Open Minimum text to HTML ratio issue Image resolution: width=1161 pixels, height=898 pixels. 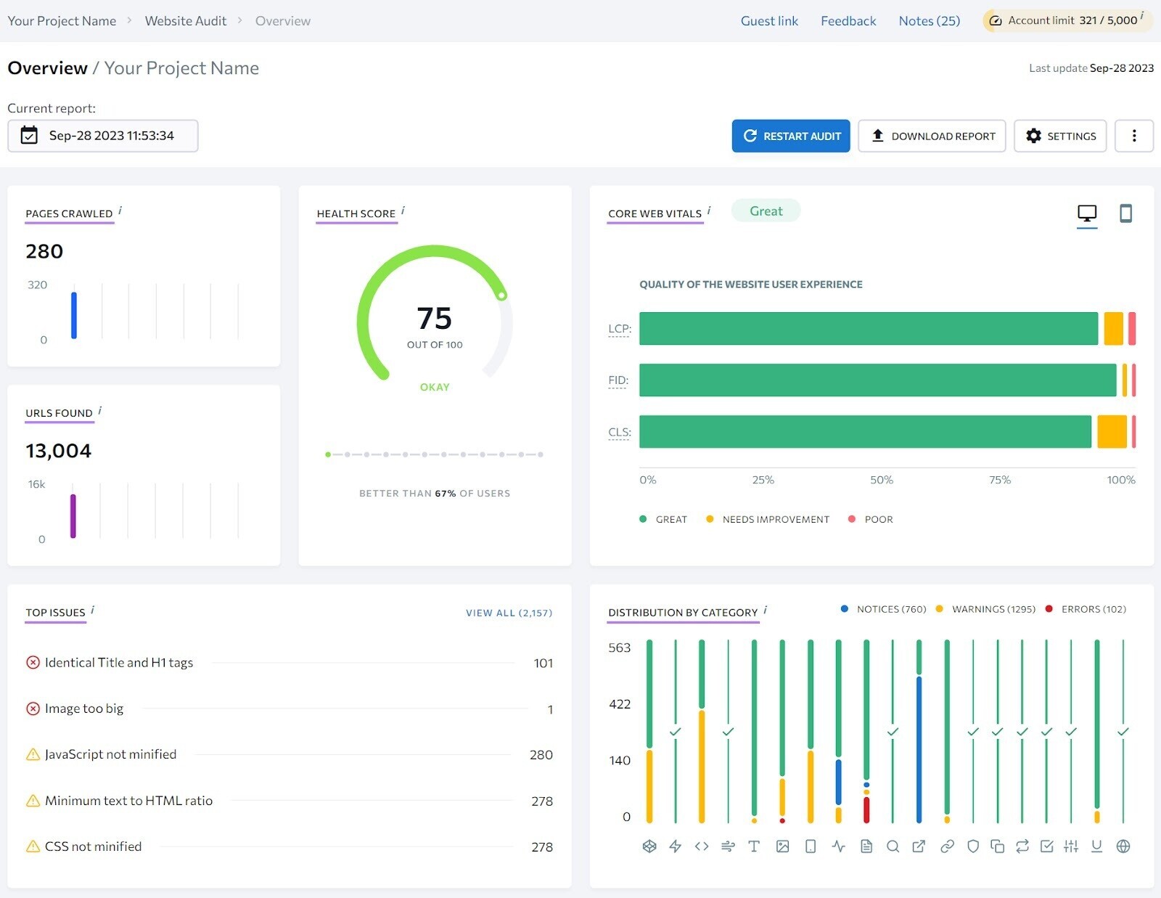[x=128, y=800]
